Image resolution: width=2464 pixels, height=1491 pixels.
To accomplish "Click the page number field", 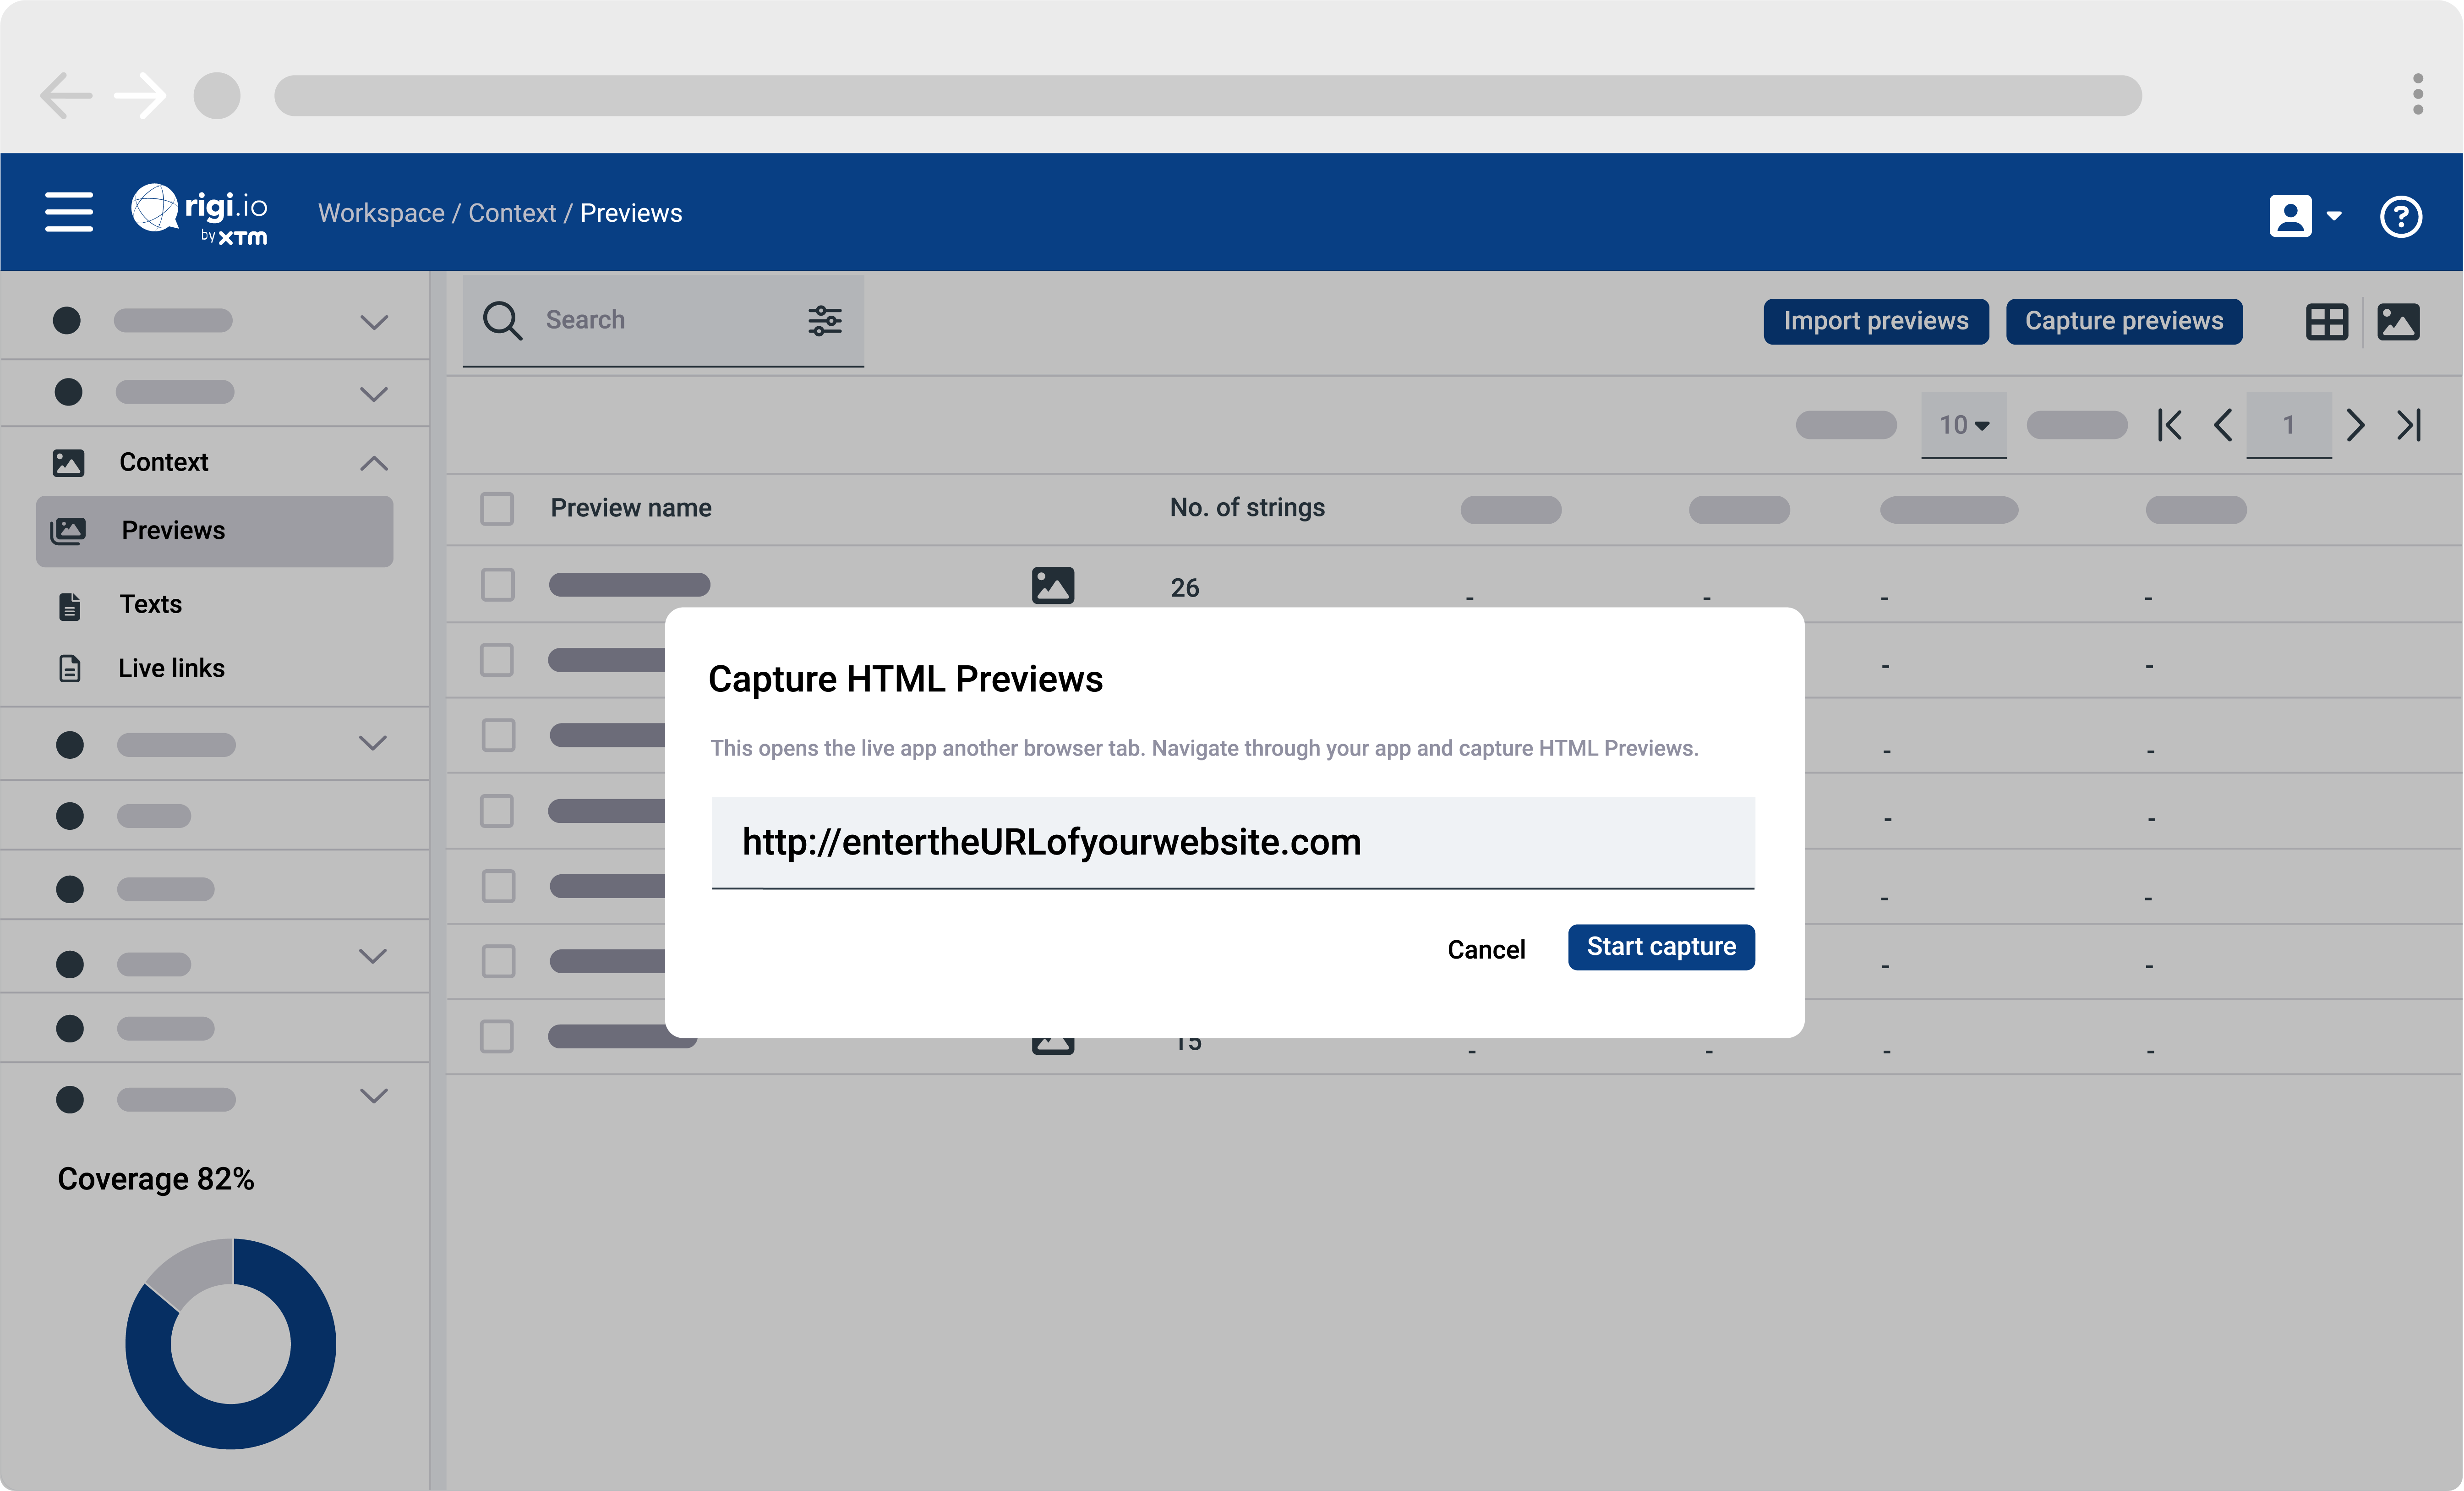I will pos(2289,425).
